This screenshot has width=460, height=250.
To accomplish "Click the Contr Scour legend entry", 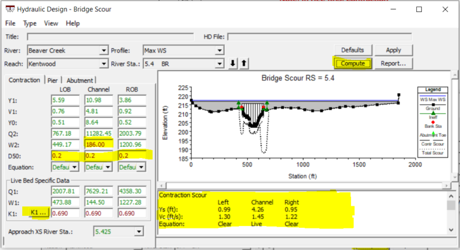I will click(432, 144).
